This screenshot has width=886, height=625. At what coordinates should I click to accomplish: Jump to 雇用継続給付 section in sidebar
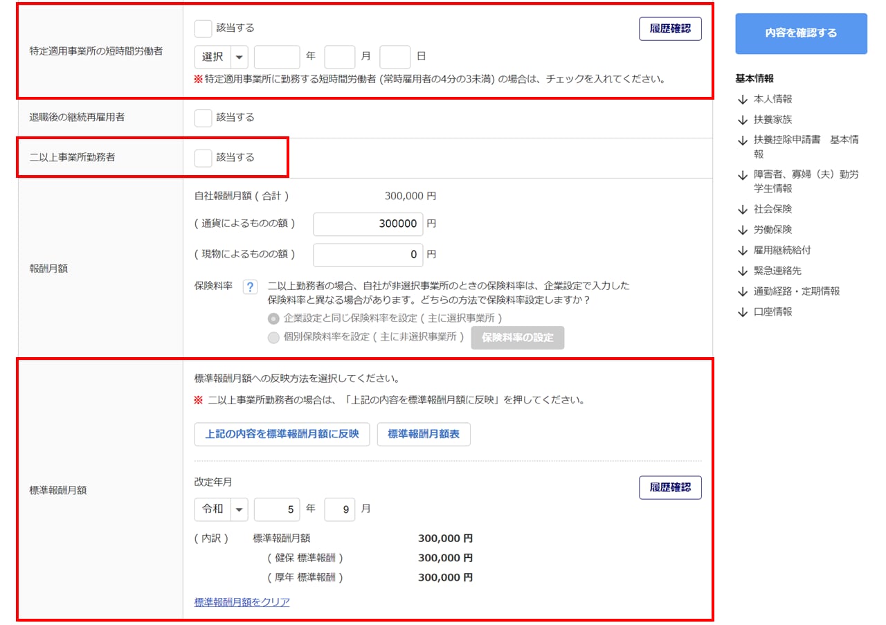(782, 251)
